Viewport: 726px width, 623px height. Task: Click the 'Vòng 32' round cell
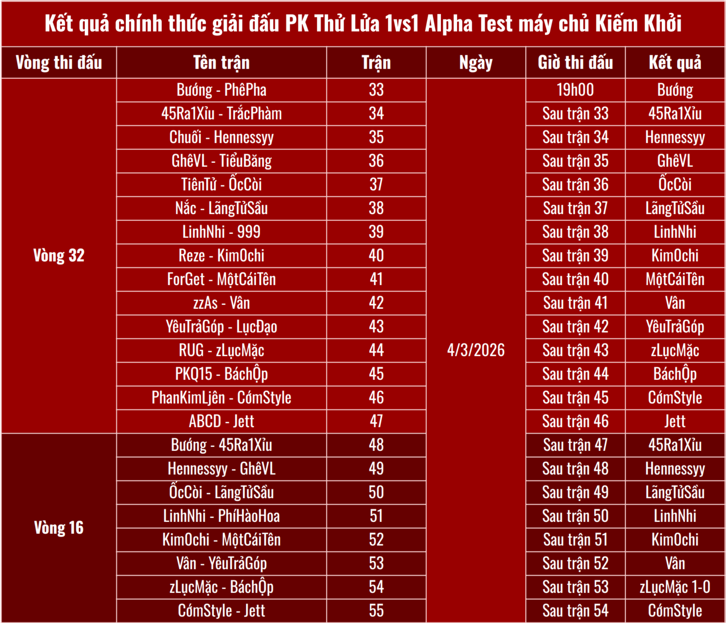59,256
